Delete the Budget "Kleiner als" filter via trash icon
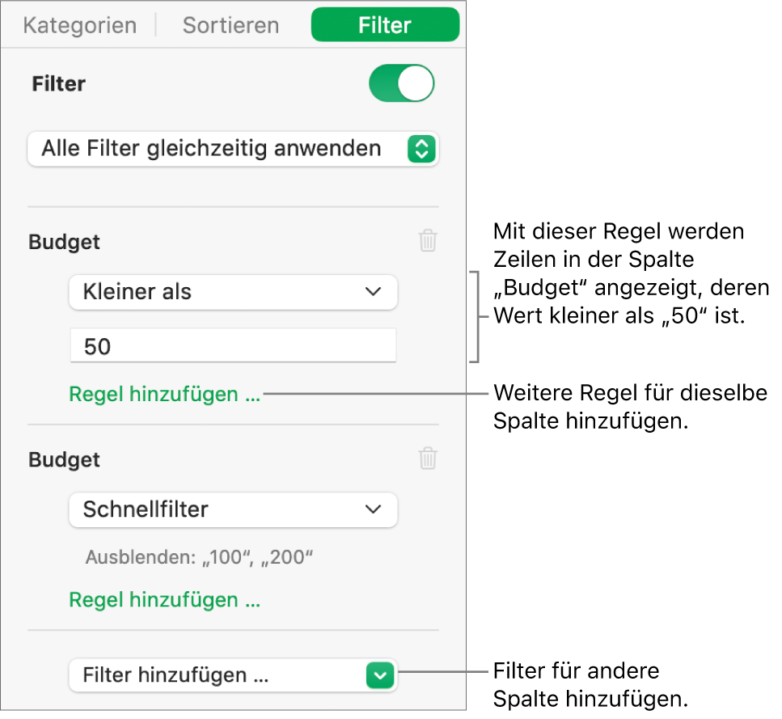Viewport: 782px width, 719px height. tap(428, 241)
